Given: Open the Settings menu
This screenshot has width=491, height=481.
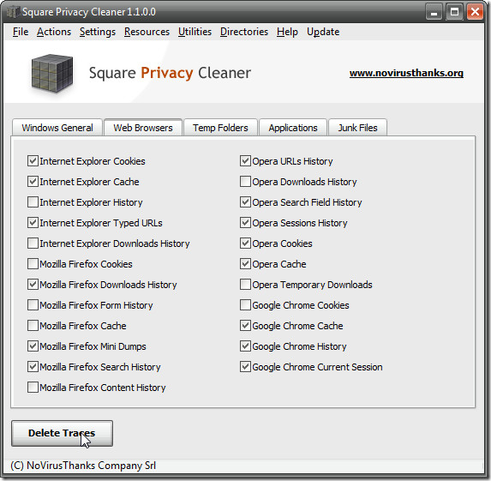Looking at the screenshot, I should point(98,32).
